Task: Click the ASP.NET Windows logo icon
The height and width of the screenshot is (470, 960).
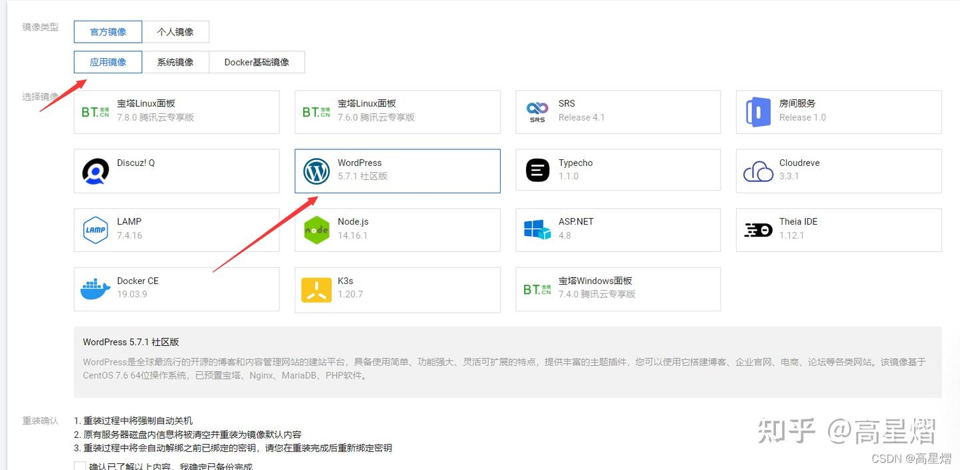Action: tap(537, 230)
